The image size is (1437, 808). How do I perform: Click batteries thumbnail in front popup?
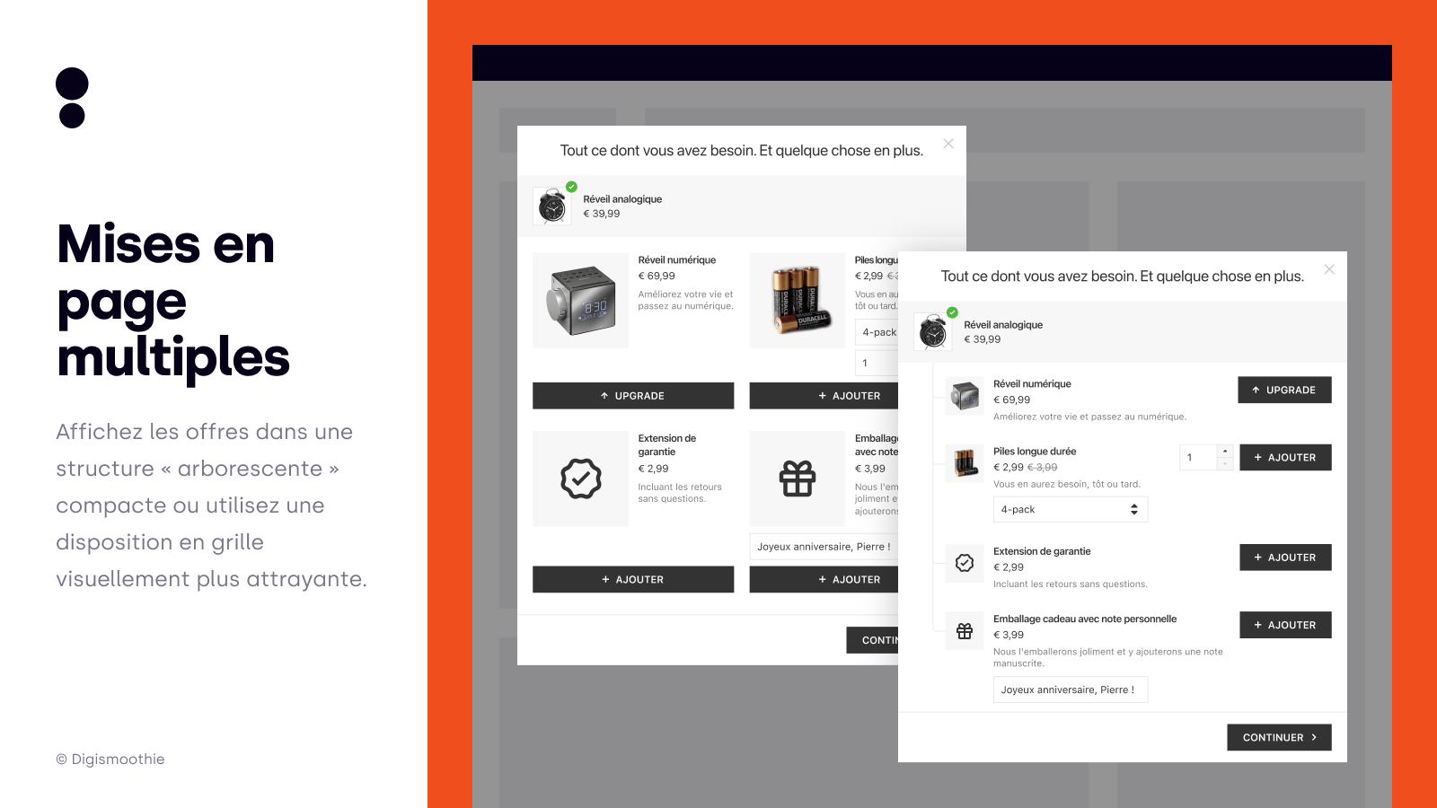click(965, 463)
